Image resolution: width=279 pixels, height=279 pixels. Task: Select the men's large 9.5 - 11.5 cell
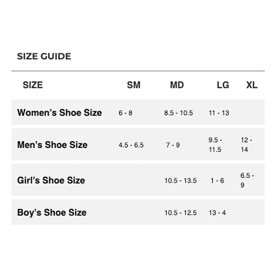click(x=215, y=145)
